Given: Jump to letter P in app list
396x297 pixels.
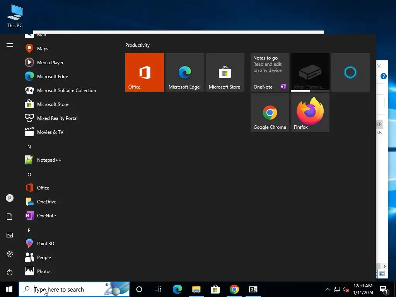Looking at the screenshot, I should (x=29, y=230).
